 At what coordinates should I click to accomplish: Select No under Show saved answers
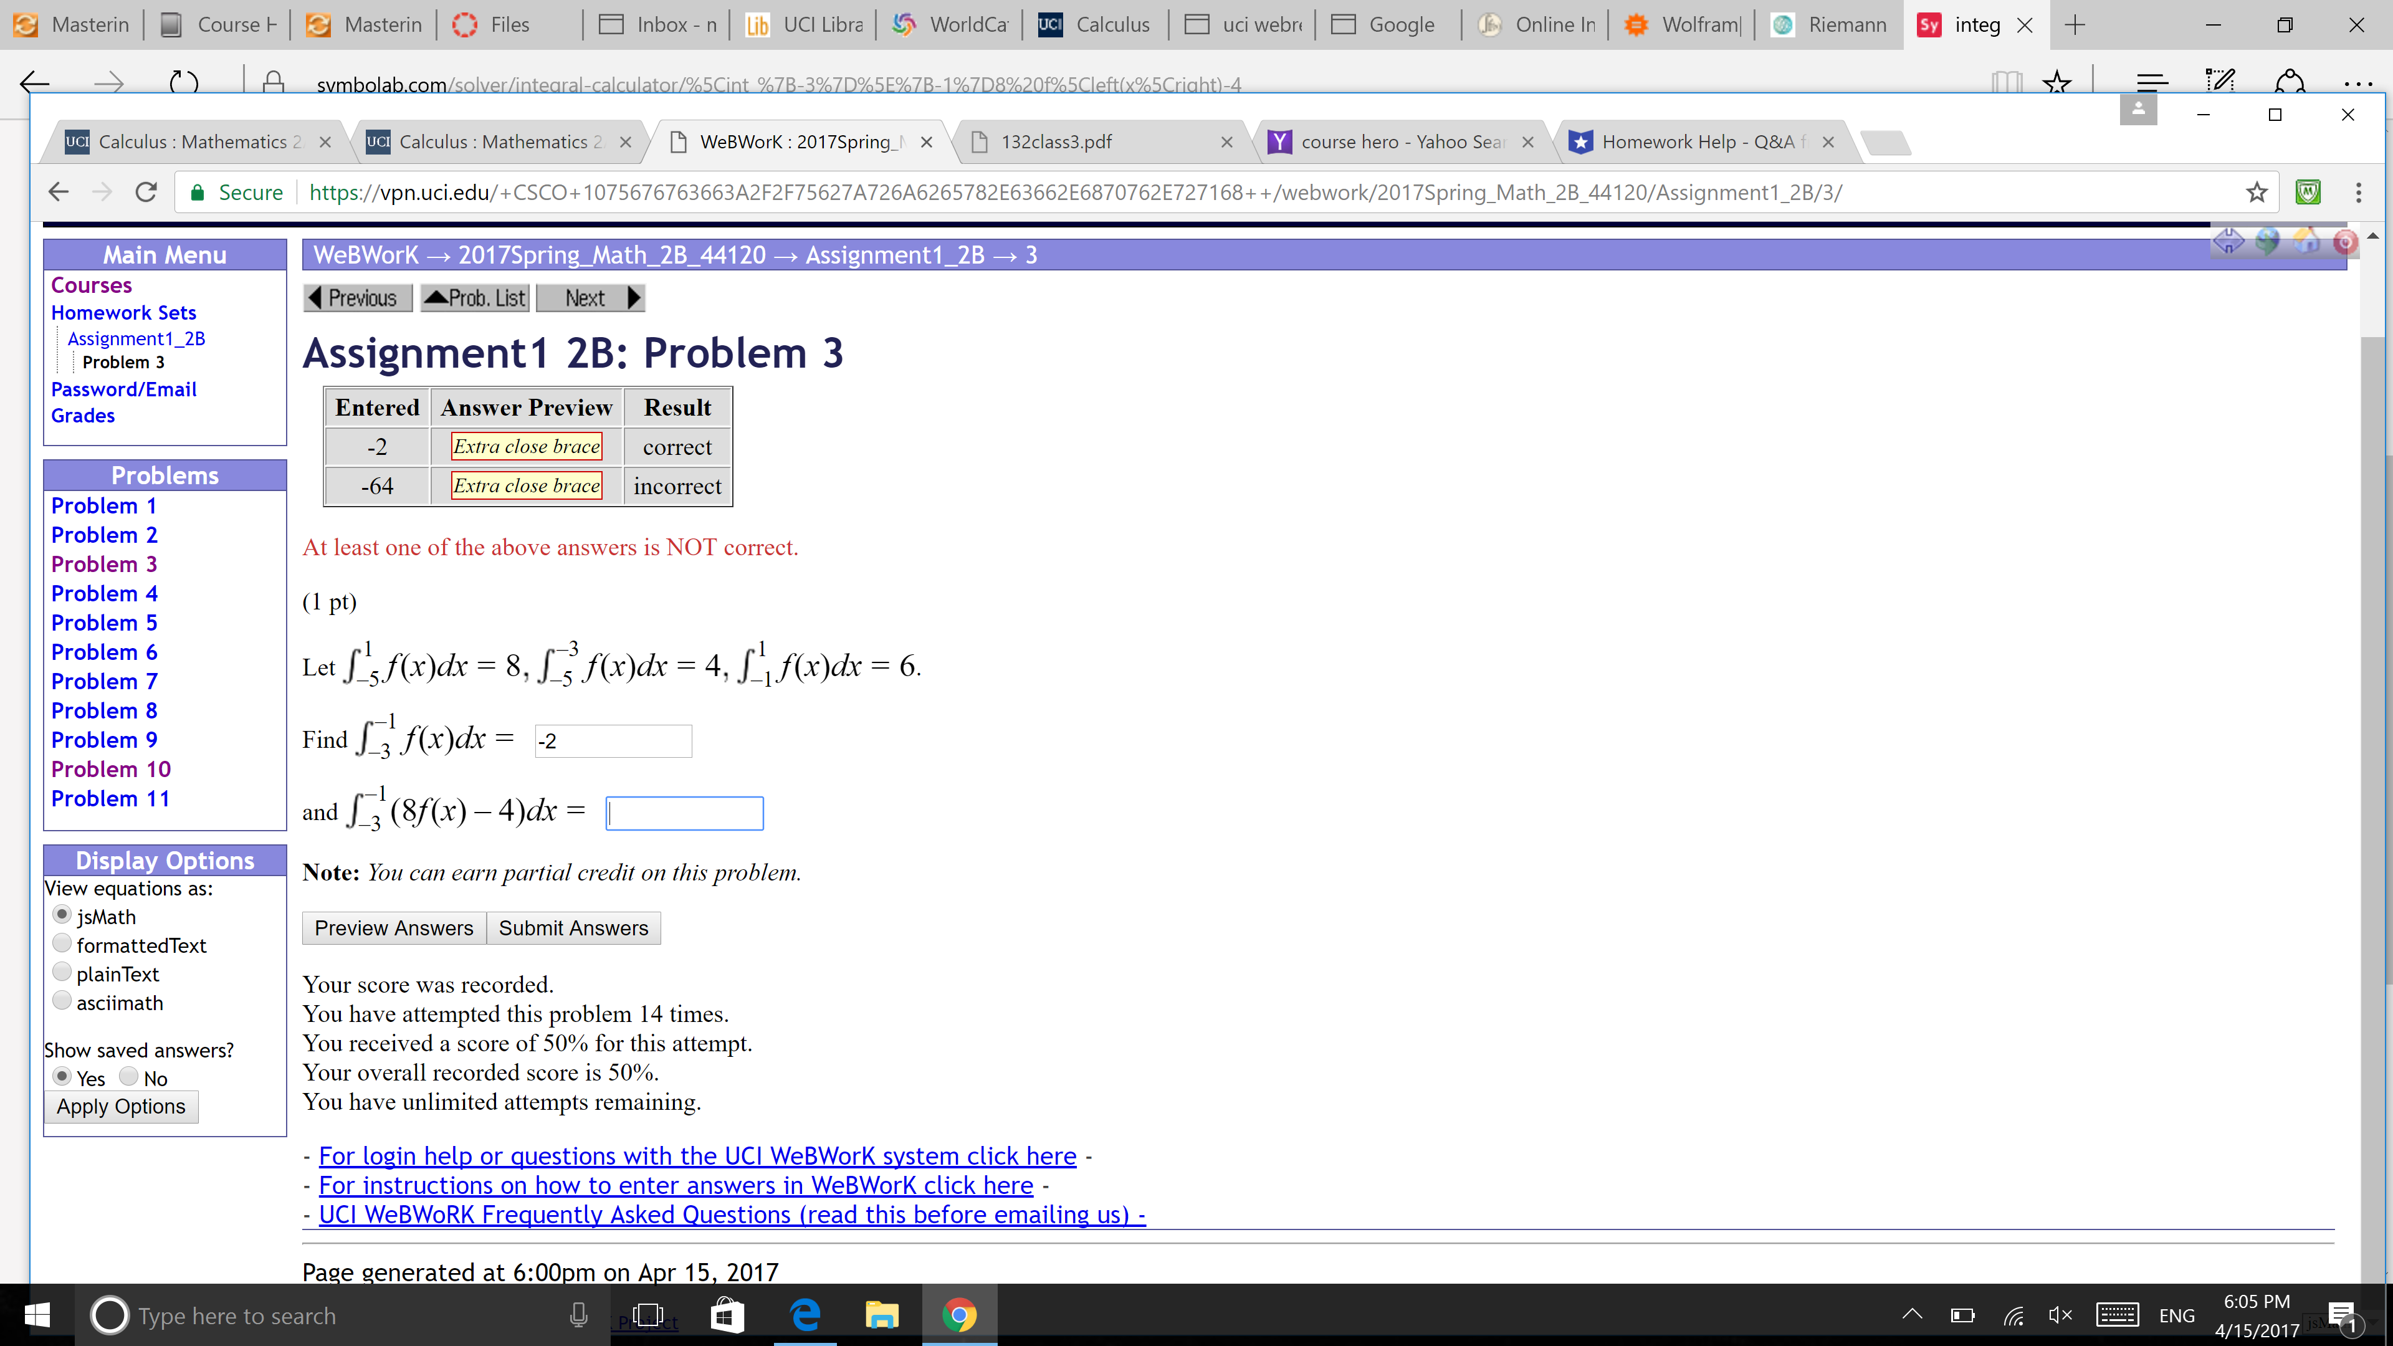[129, 1077]
